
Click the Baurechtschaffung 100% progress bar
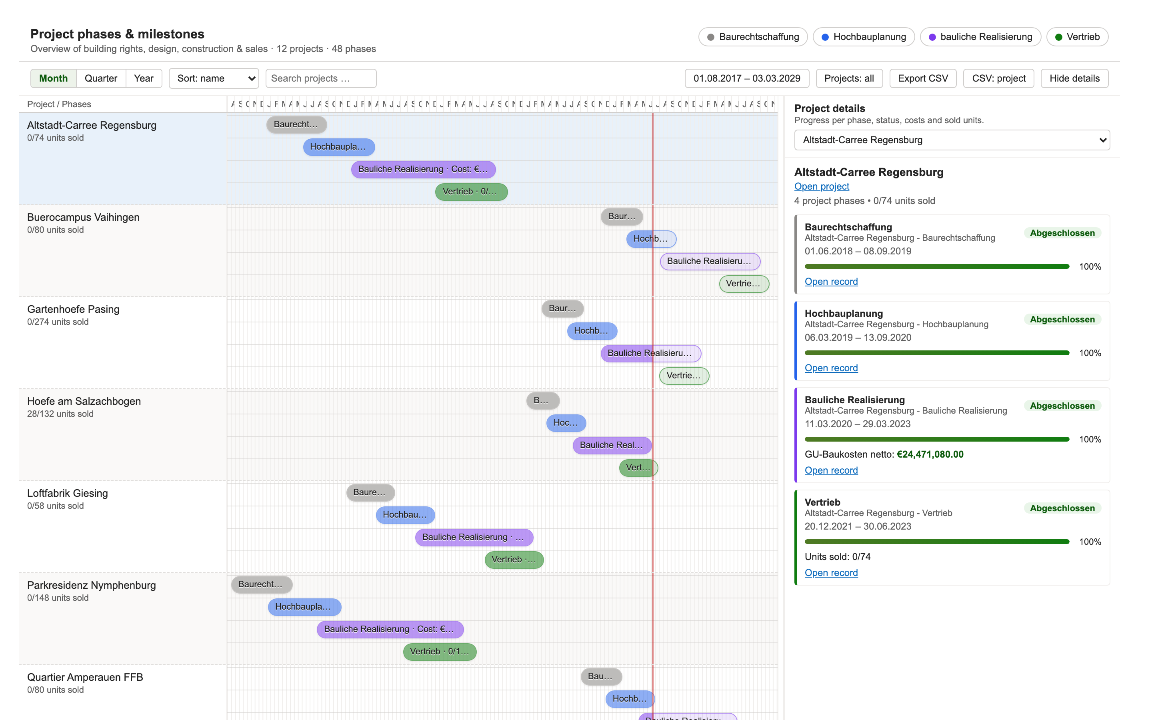point(937,266)
